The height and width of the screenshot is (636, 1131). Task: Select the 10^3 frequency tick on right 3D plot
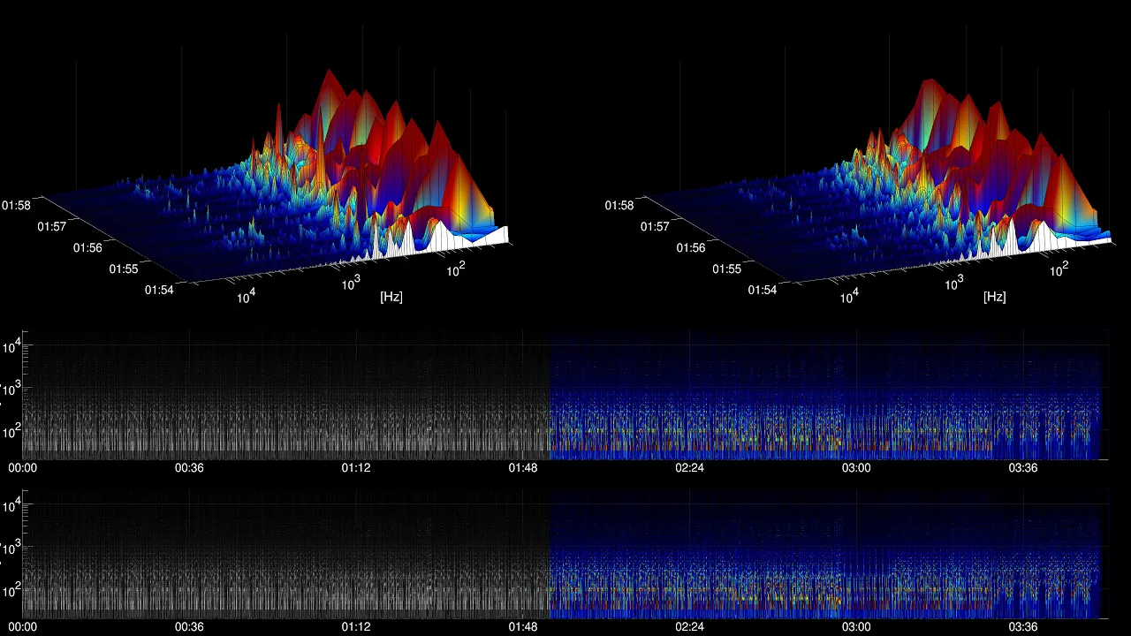pyautogui.click(x=954, y=283)
